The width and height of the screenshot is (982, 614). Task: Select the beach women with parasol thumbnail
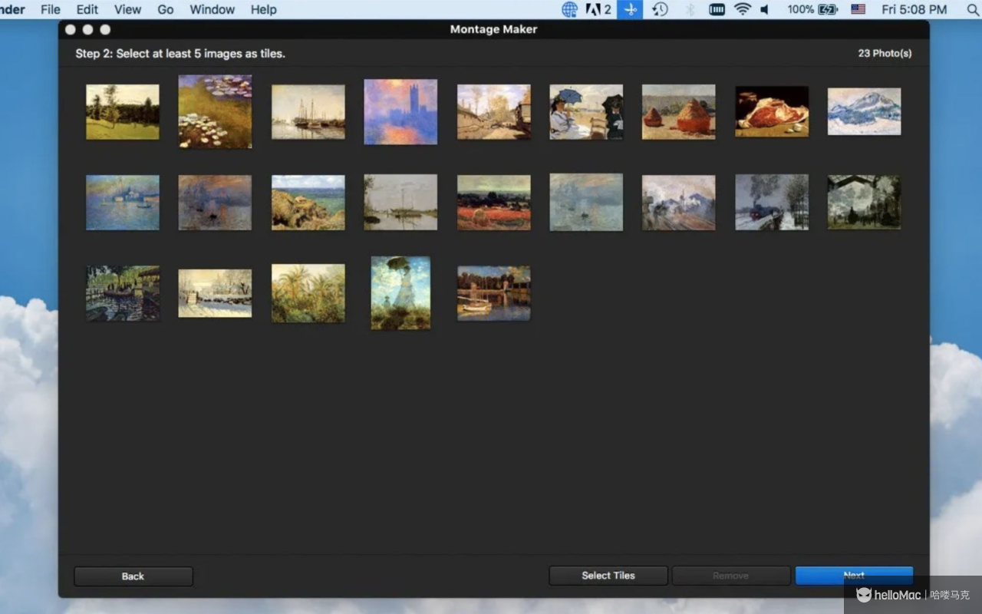tap(586, 112)
